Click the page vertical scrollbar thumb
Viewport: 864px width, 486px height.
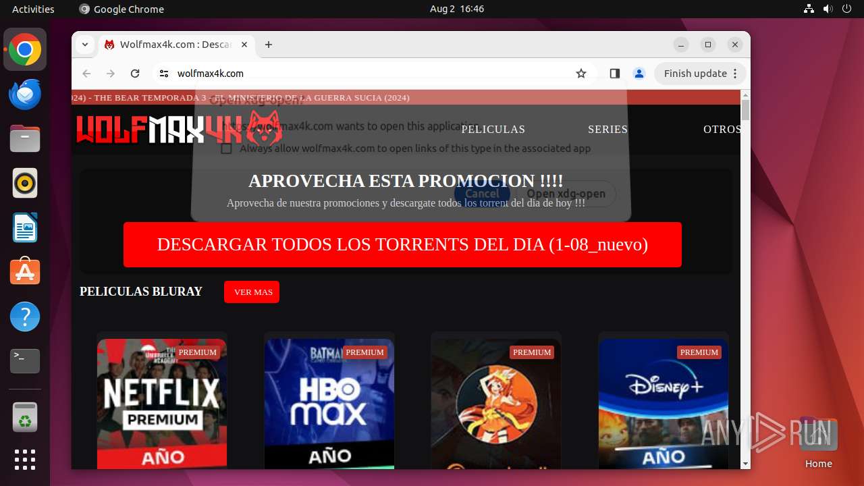(x=745, y=111)
